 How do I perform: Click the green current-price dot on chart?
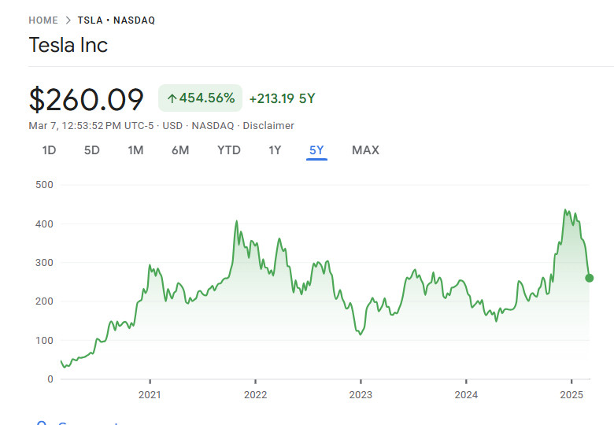tap(590, 279)
